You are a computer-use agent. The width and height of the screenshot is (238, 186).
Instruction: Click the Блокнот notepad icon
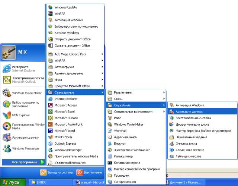[x=110, y=144]
